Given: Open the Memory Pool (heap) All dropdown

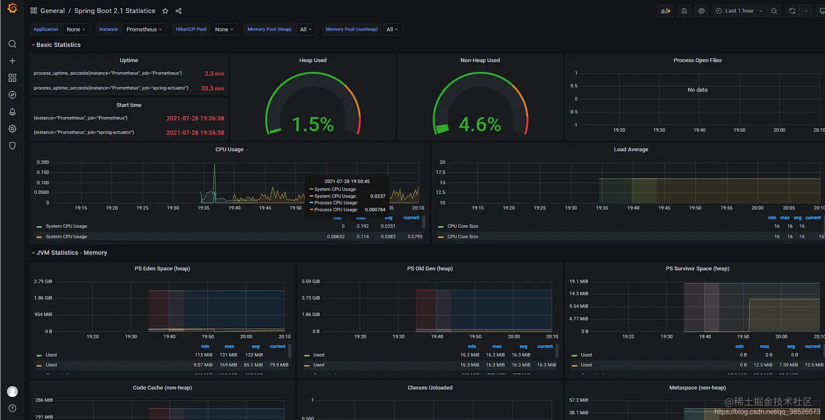Looking at the screenshot, I should pyautogui.click(x=306, y=29).
